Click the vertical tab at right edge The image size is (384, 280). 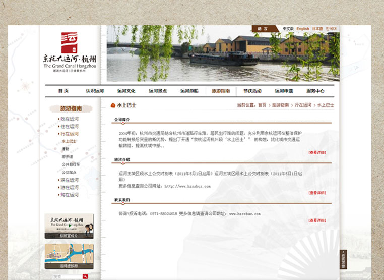coord(343,260)
